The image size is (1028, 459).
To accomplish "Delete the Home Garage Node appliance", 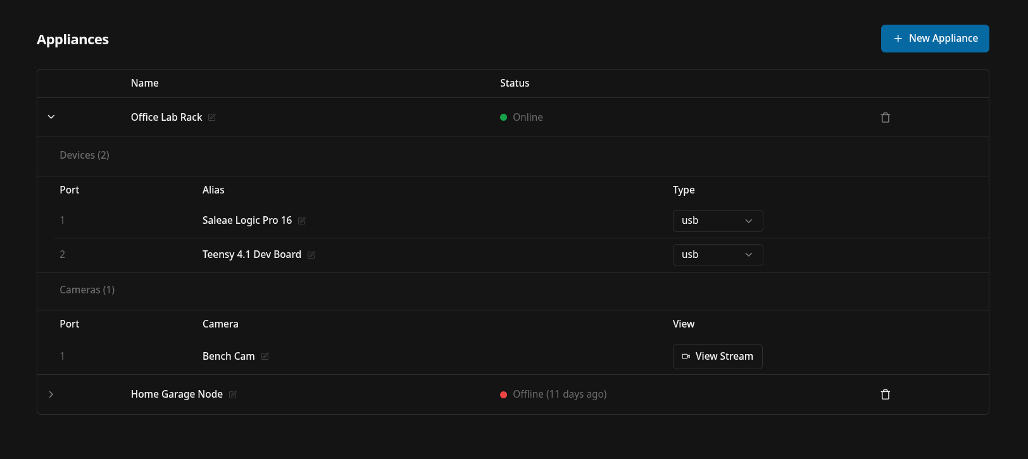I will point(886,395).
